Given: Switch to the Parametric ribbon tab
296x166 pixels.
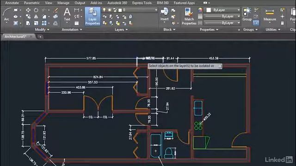Looking at the screenshot, I should point(32,3).
